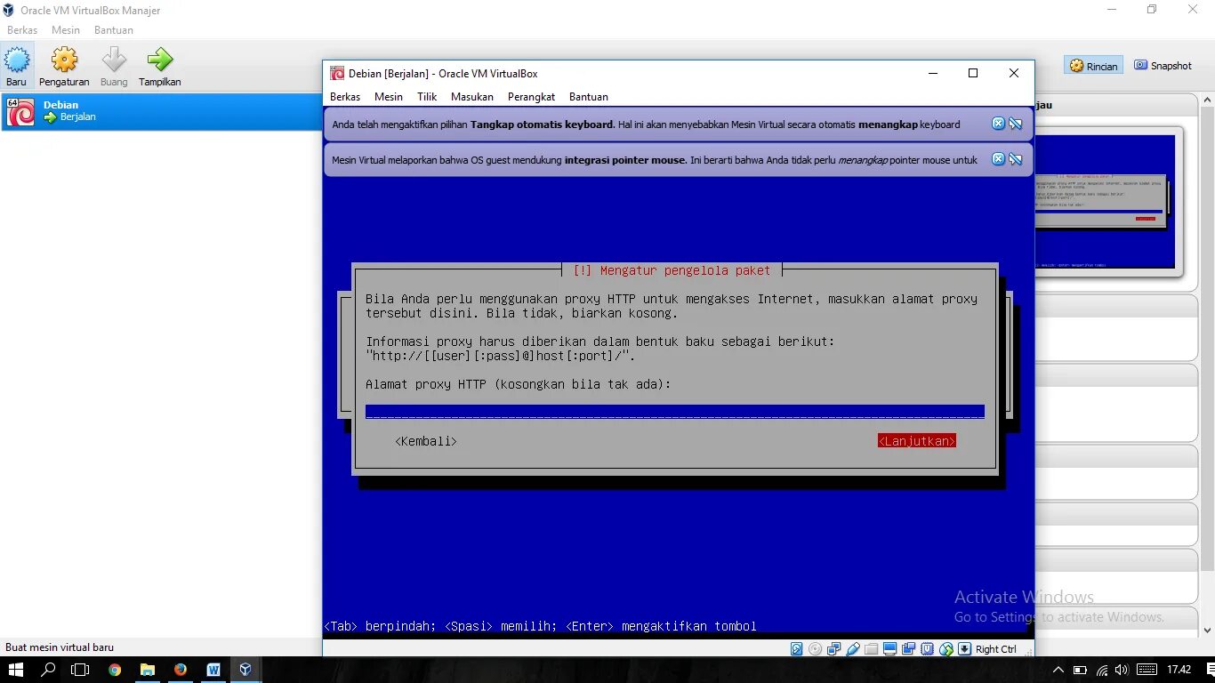Click the mouse integration status icon
This screenshot has width=1215, height=683.
point(946,649)
